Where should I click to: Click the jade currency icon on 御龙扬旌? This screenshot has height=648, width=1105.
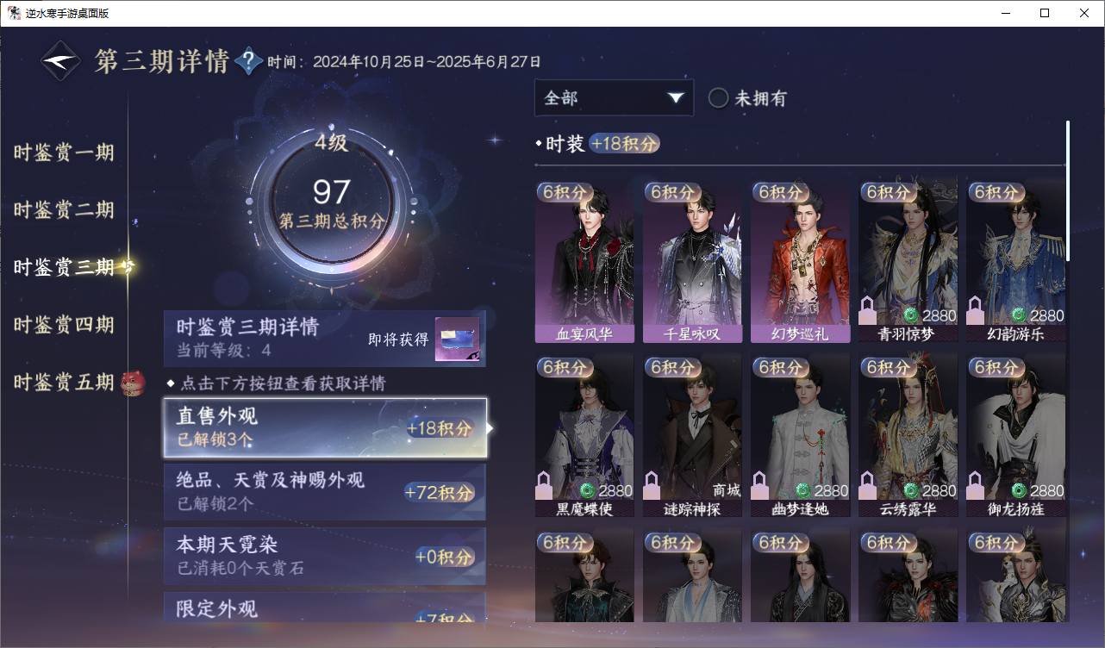click(x=1019, y=490)
